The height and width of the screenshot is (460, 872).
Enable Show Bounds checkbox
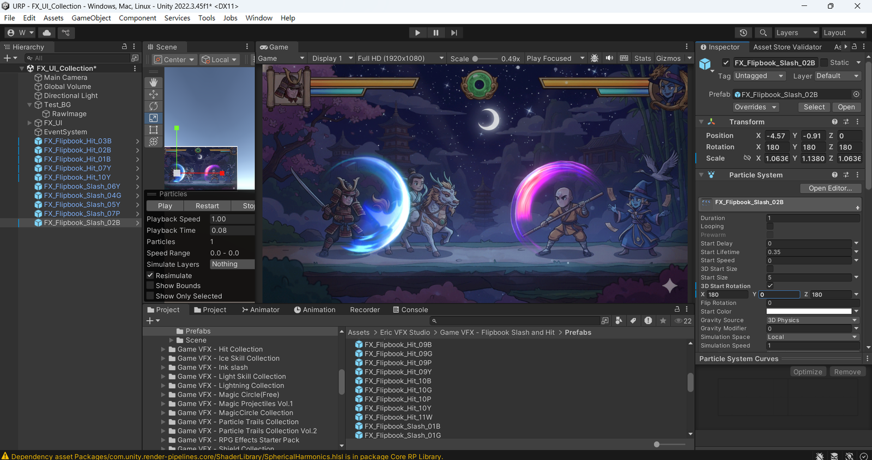(x=150, y=286)
